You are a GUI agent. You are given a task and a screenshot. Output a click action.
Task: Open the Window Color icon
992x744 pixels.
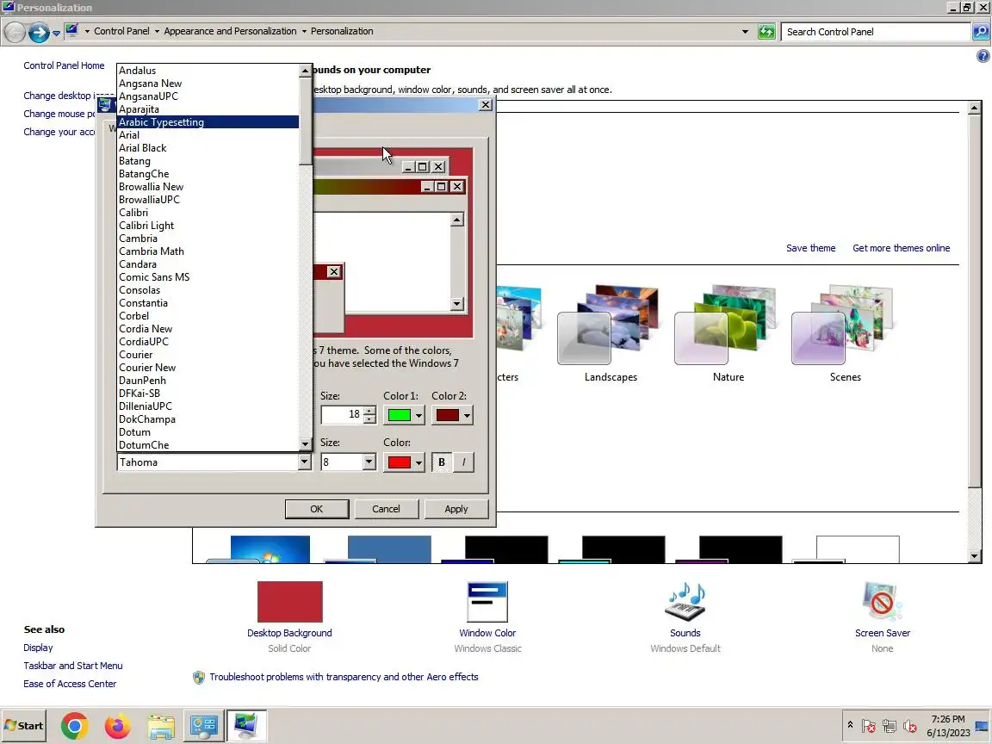tap(487, 602)
